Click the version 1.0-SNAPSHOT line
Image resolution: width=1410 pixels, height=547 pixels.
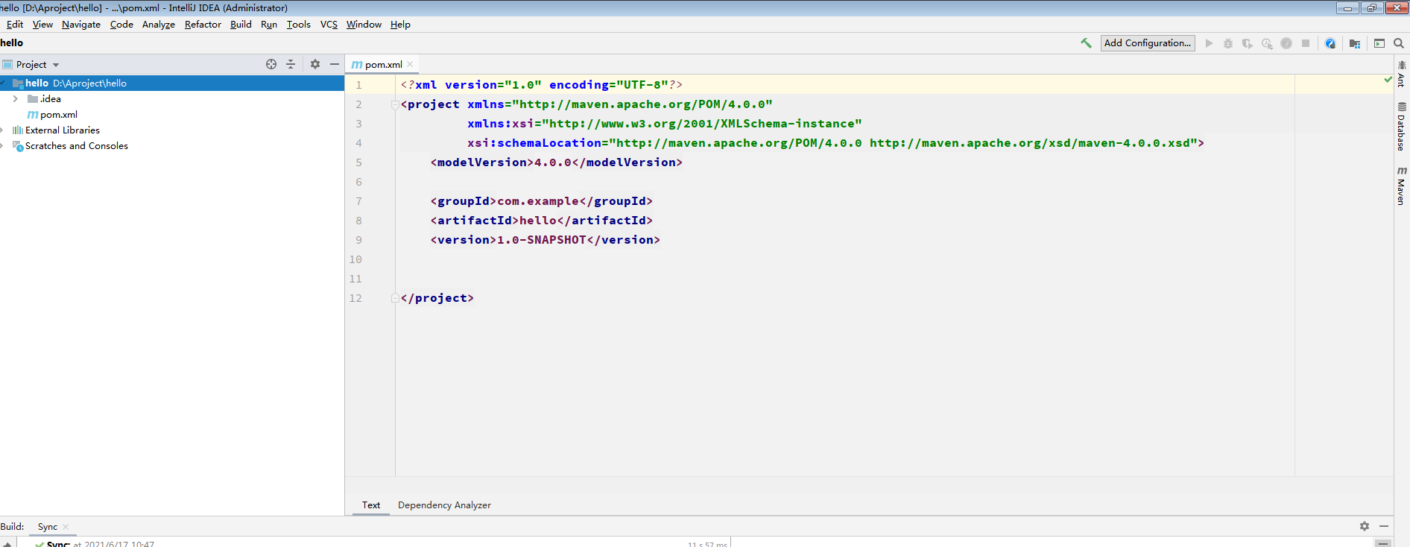point(545,240)
